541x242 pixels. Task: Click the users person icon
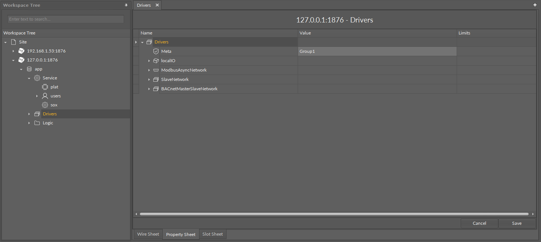click(45, 96)
